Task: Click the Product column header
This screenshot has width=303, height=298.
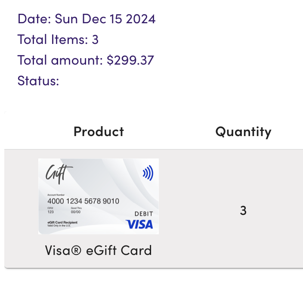Action: 99,131
